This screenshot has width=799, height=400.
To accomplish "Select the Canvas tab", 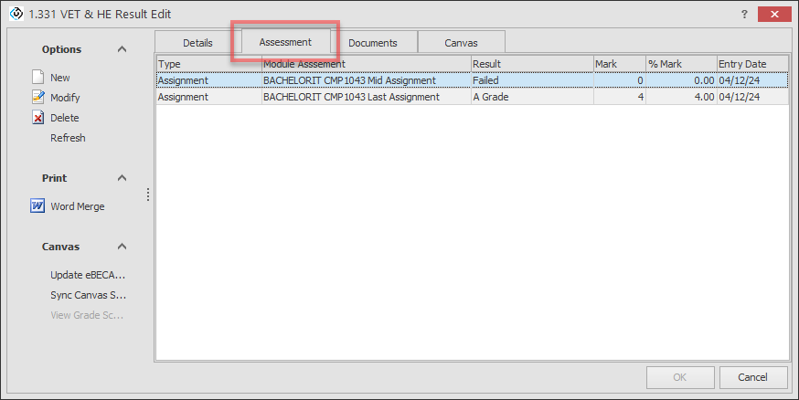I will point(461,43).
